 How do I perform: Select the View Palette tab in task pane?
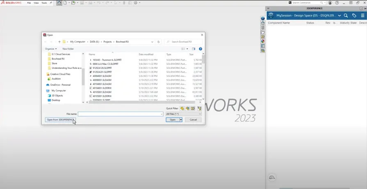[x=263, y=37]
